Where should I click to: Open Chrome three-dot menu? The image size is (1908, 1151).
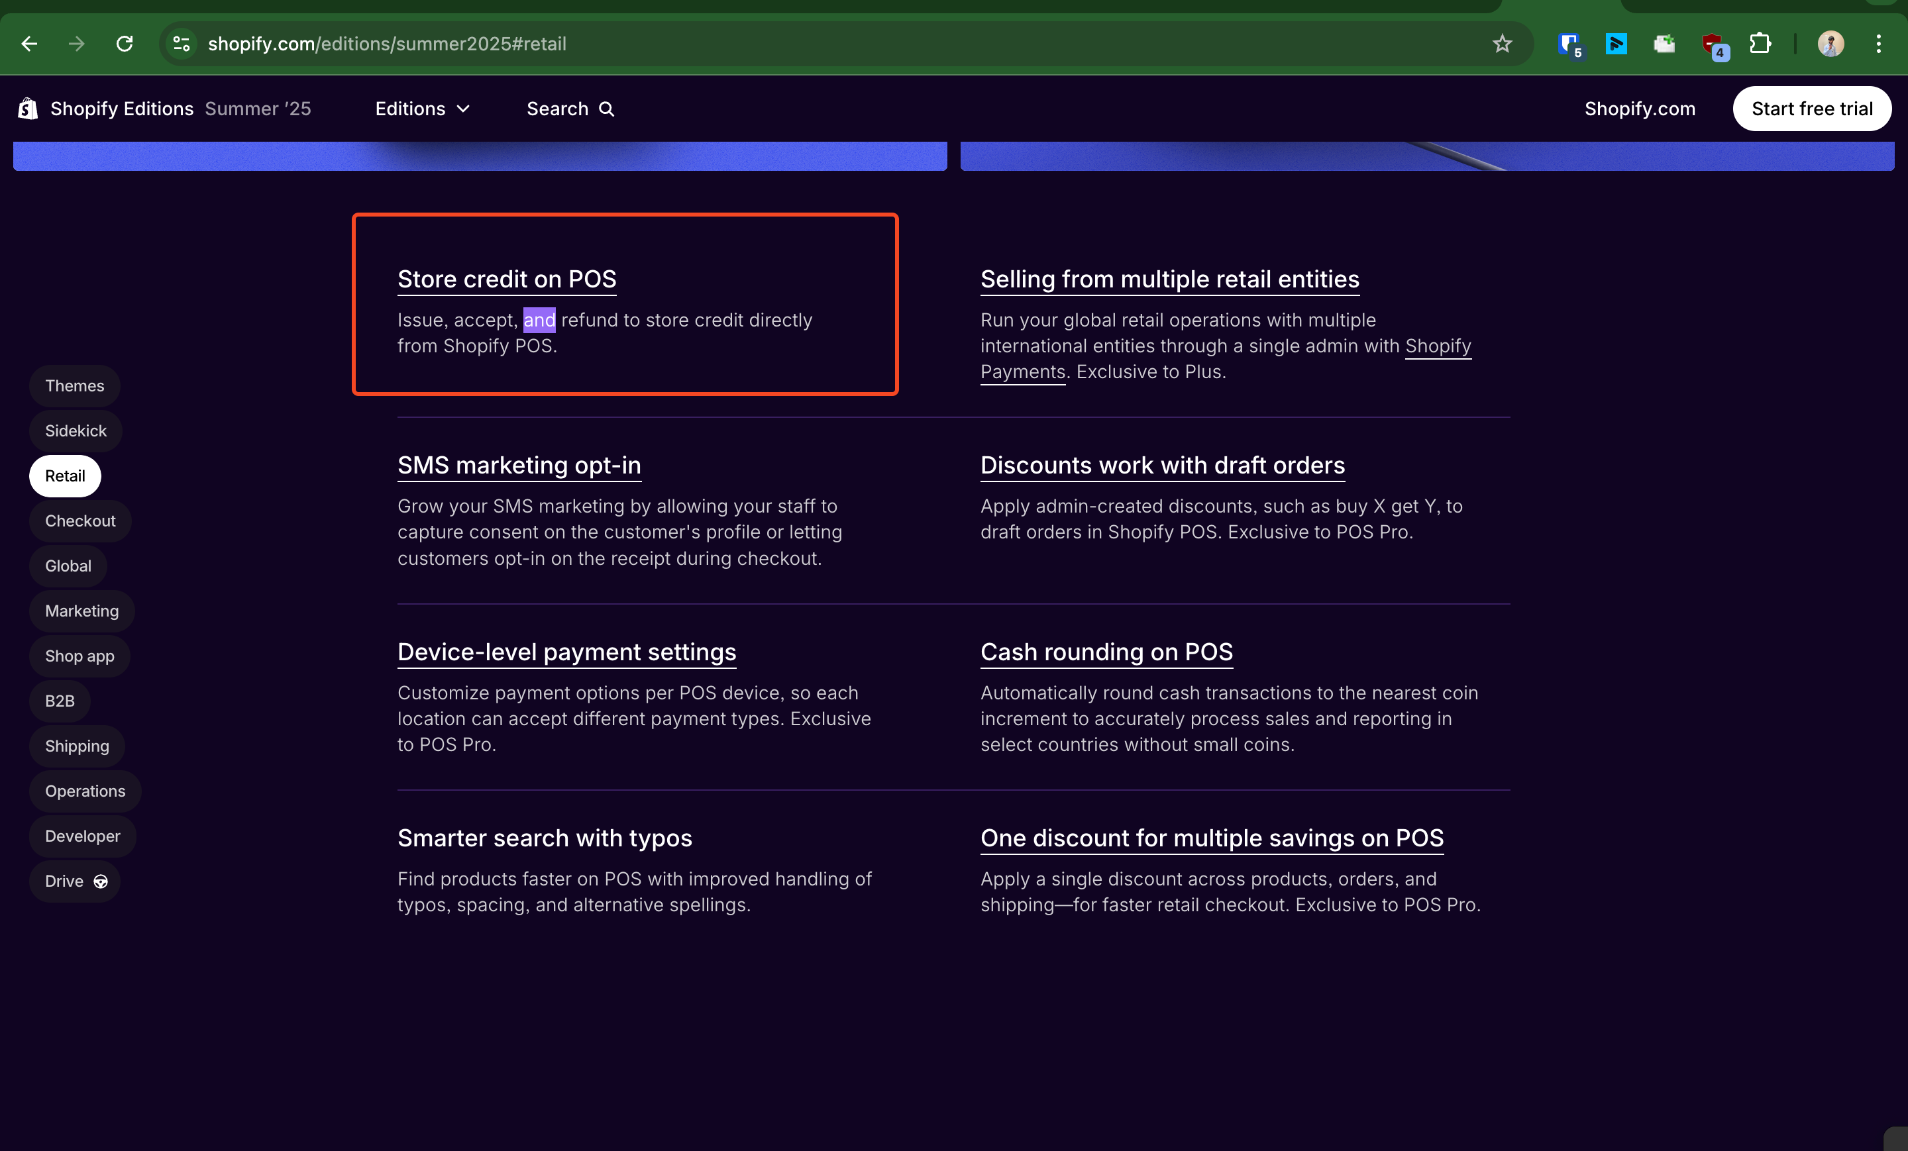pos(1878,44)
